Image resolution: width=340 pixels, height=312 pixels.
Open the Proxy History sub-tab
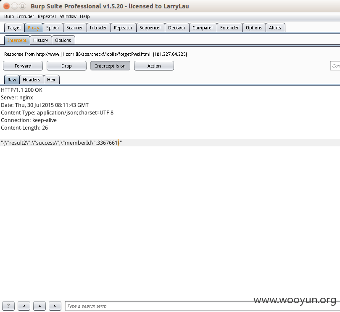coord(40,40)
